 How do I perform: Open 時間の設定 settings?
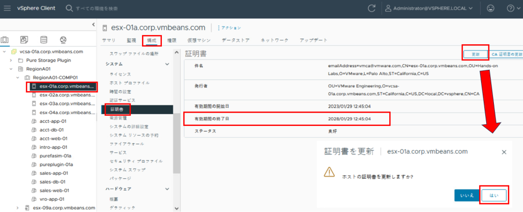point(120,92)
